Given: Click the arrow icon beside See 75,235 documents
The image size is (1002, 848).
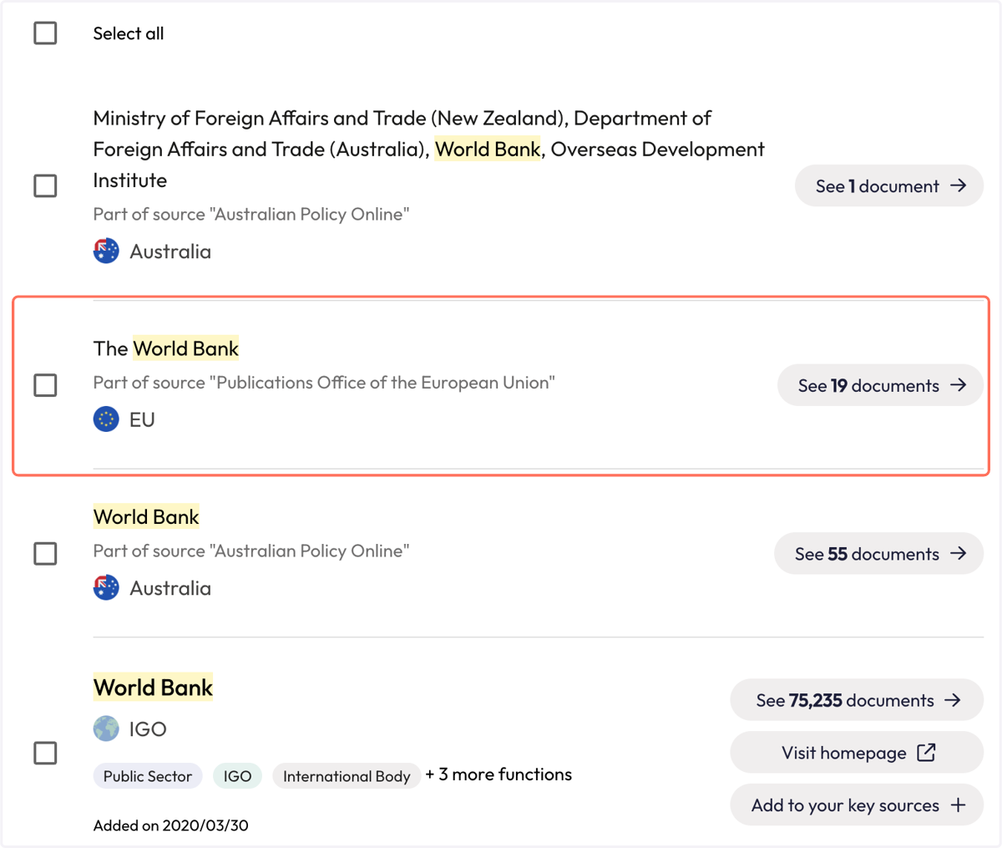Looking at the screenshot, I should pos(953,700).
